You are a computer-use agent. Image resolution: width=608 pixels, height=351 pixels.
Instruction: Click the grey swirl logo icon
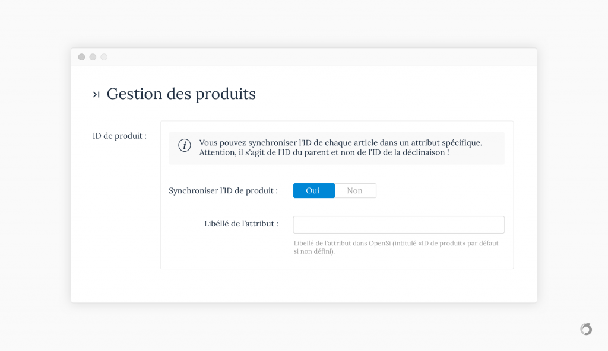[x=586, y=329]
